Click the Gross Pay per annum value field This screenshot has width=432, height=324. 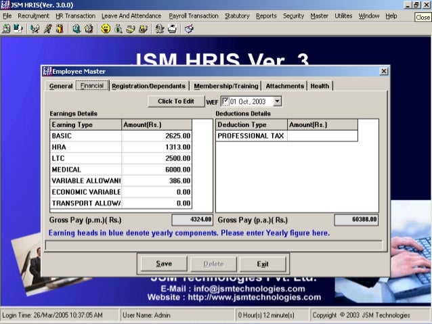pyautogui.click(x=356, y=220)
